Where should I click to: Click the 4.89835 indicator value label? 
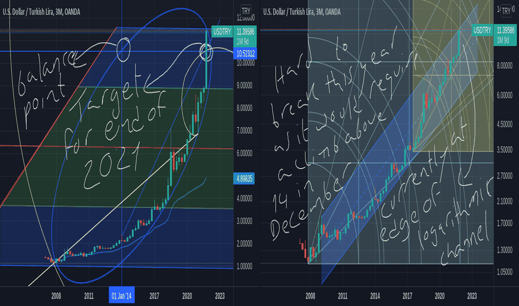[x=244, y=179]
